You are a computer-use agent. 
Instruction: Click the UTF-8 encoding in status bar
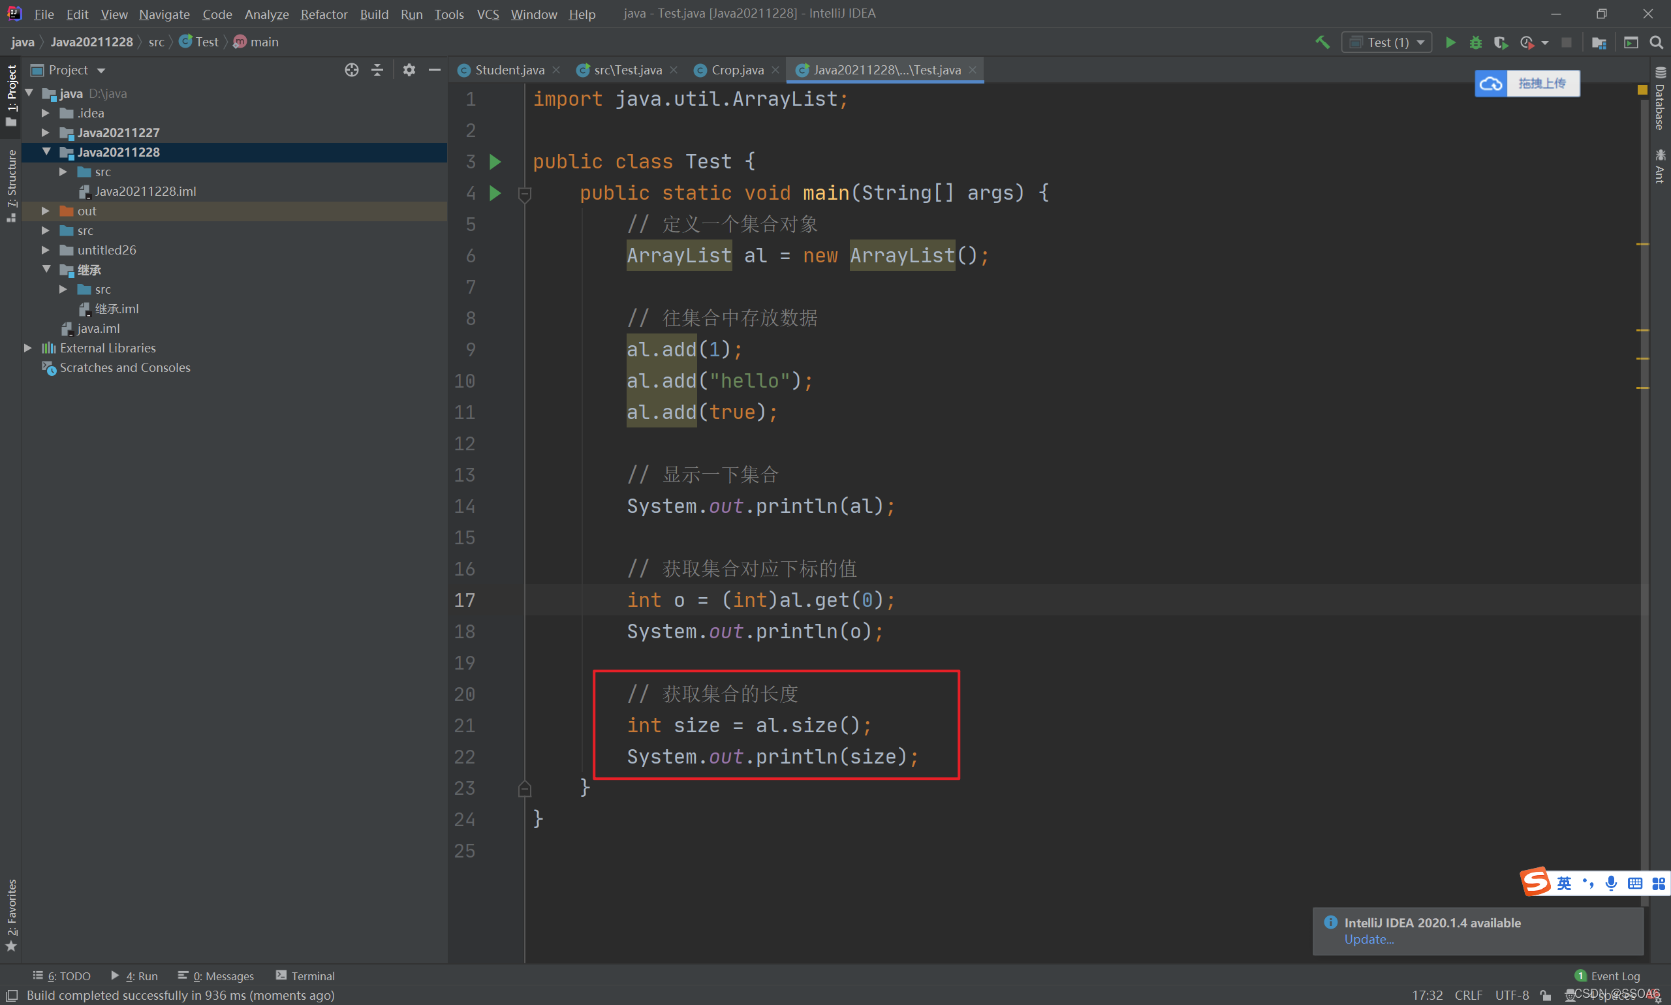(1512, 995)
